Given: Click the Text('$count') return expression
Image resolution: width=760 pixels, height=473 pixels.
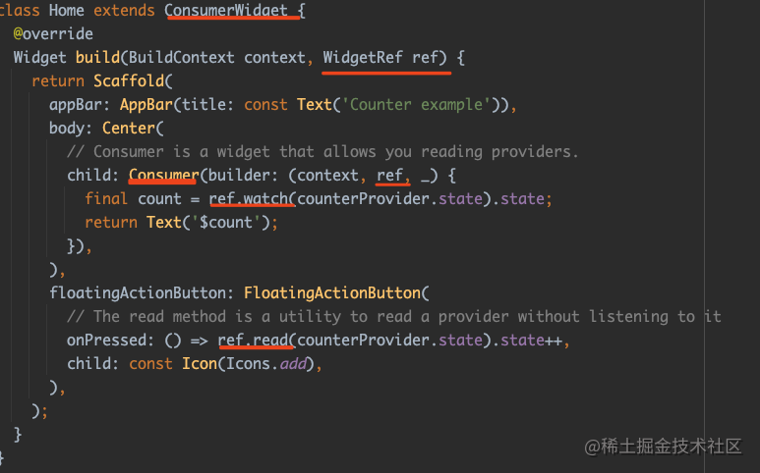Looking at the screenshot, I should pos(208,223).
